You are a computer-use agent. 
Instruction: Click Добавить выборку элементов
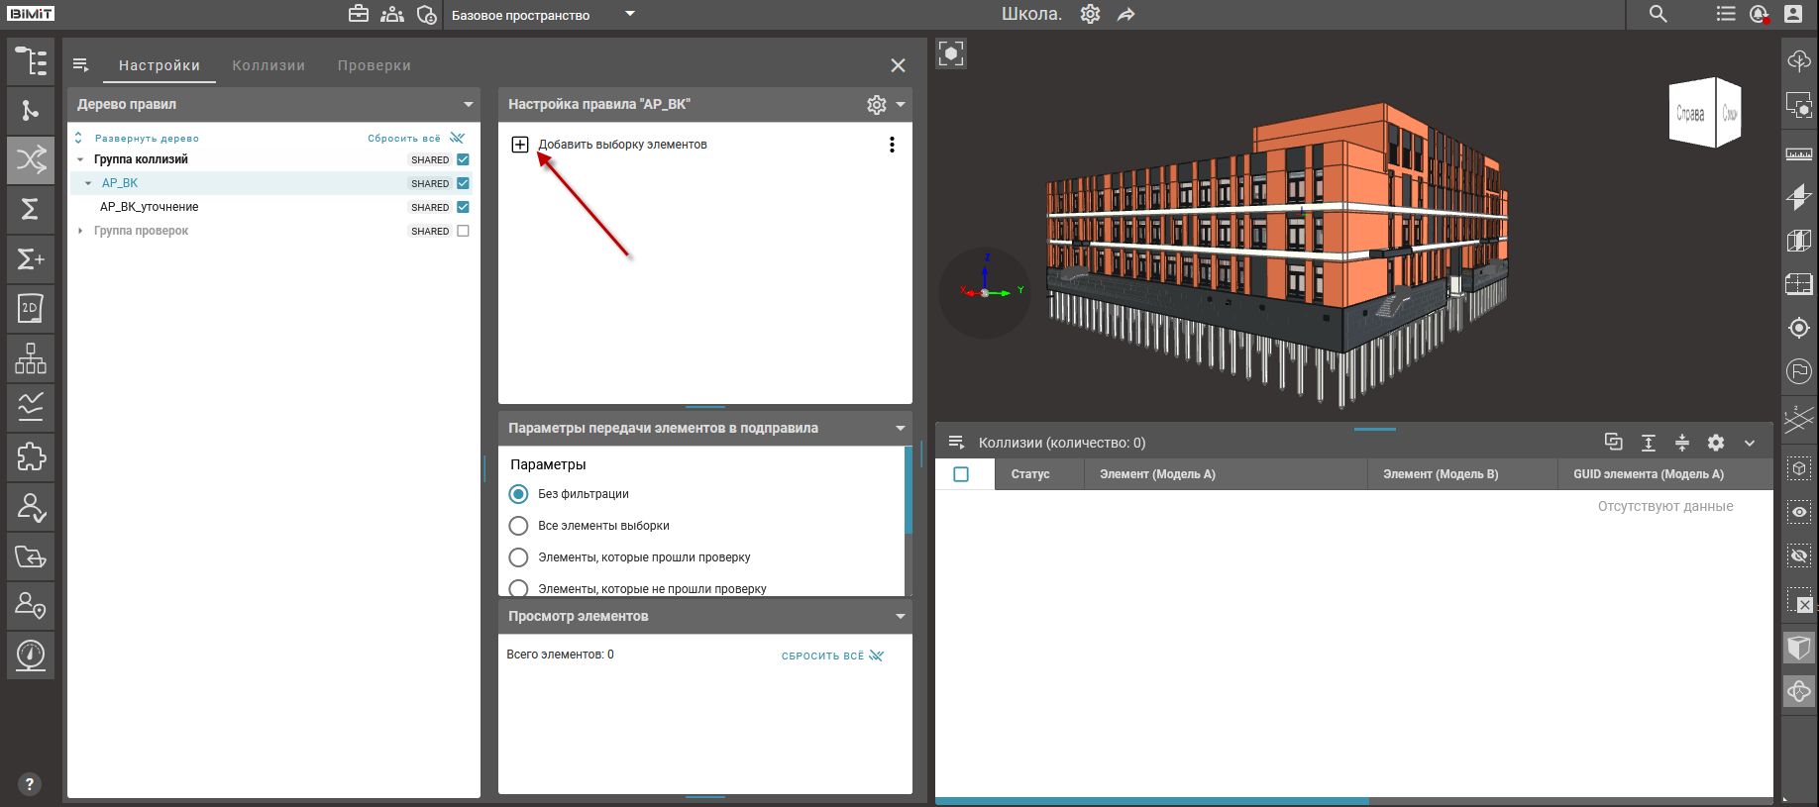tap(621, 145)
